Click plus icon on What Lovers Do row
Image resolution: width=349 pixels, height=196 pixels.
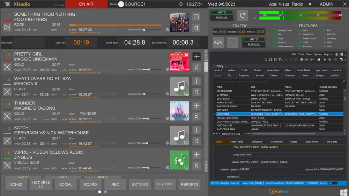coord(196,81)
